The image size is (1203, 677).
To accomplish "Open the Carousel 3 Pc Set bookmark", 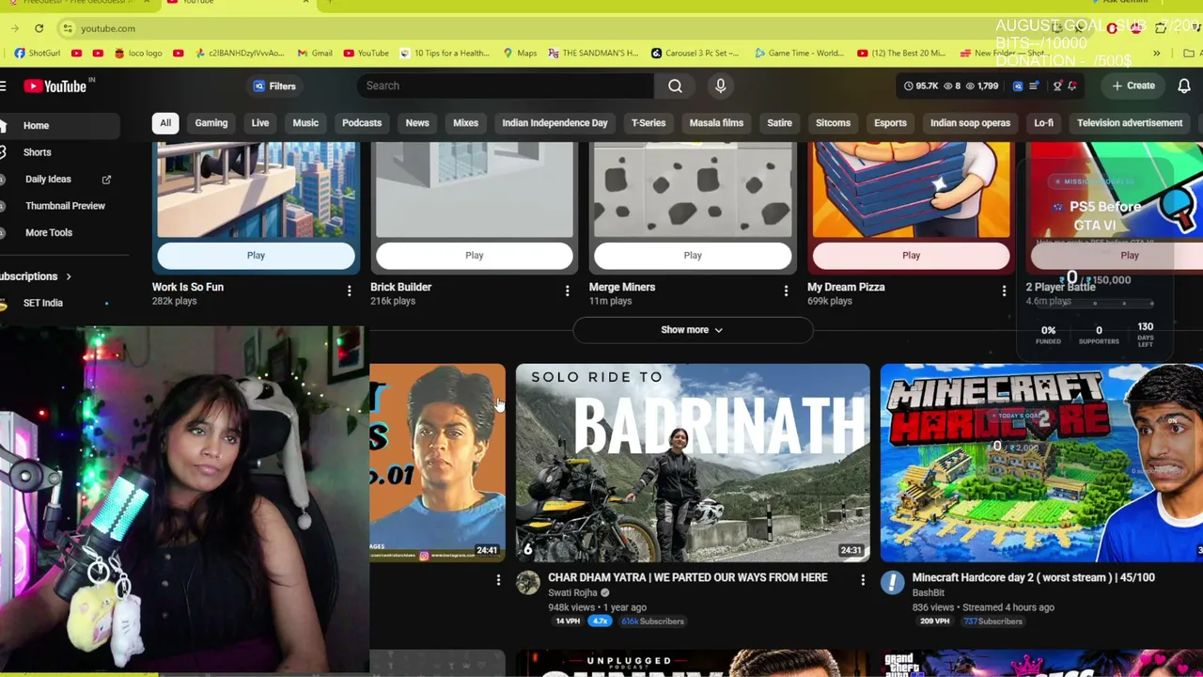I will (695, 54).
